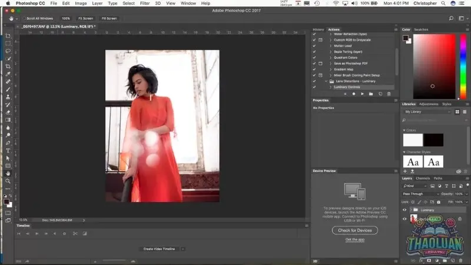Open the Window menu
Image resolution: width=471 pixels, height=265 pixels.
(188, 4)
